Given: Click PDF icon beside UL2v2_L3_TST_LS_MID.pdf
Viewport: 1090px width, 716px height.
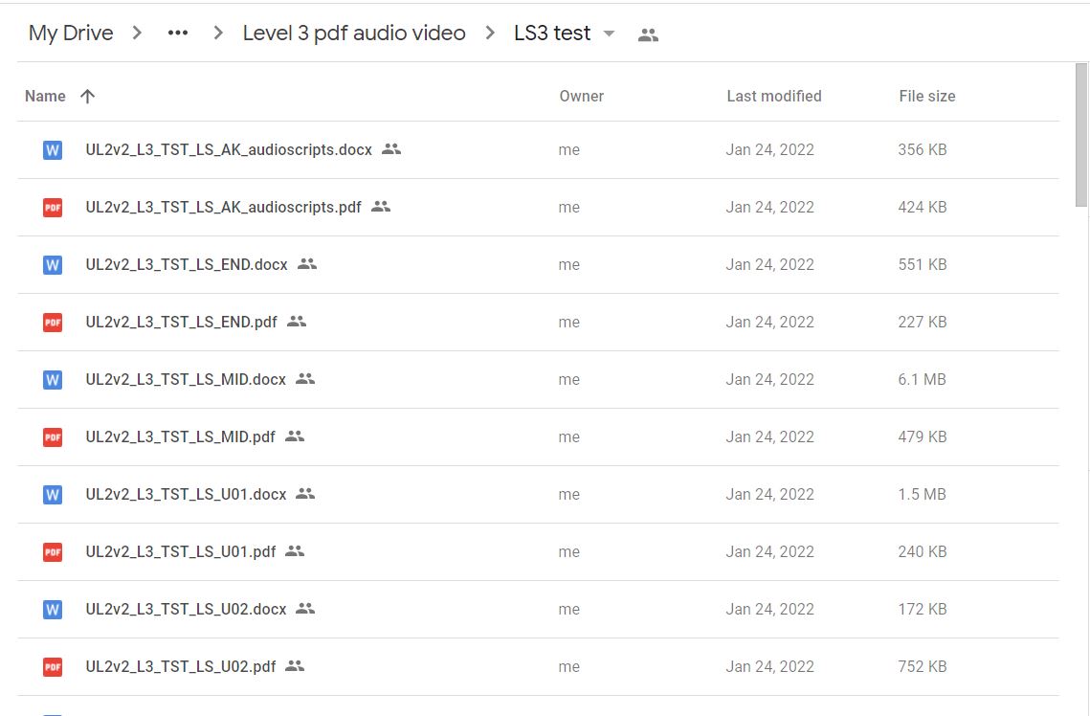Looking at the screenshot, I should coord(53,437).
